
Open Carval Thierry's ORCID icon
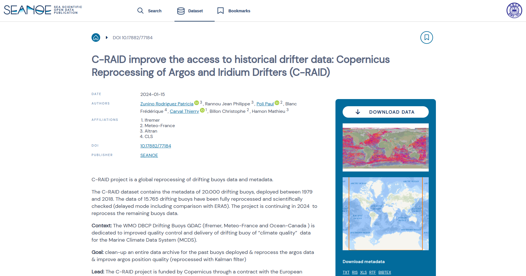[202, 110]
